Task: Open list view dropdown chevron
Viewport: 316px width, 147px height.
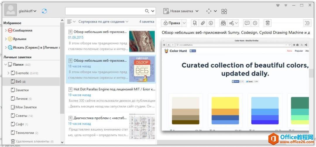Action: pos(74,22)
